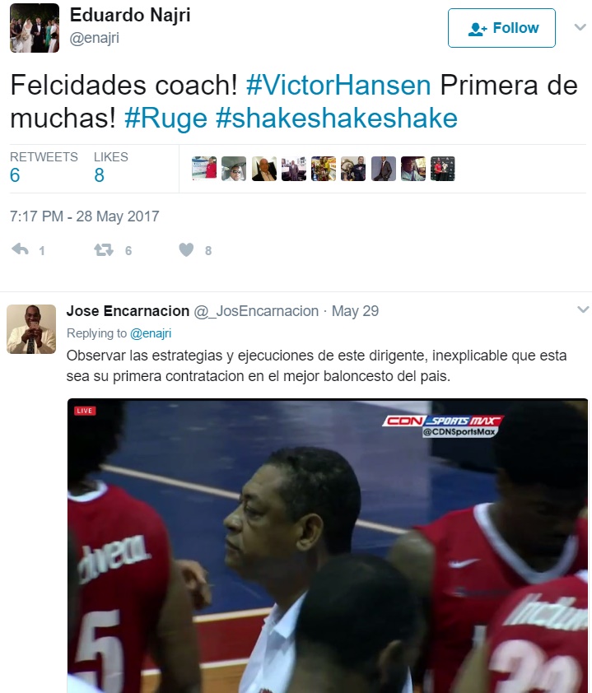Open Eduardo Najri's profile avatar
Image resolution: width=592 pixels, height=693 pixels.
pyautogui.click(x=35, y=28)
